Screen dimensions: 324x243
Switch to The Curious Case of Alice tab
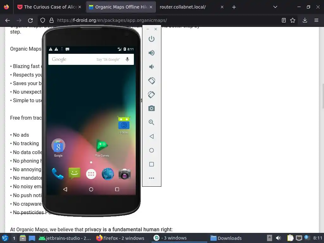pyautogui.click(x=48, y=7)
